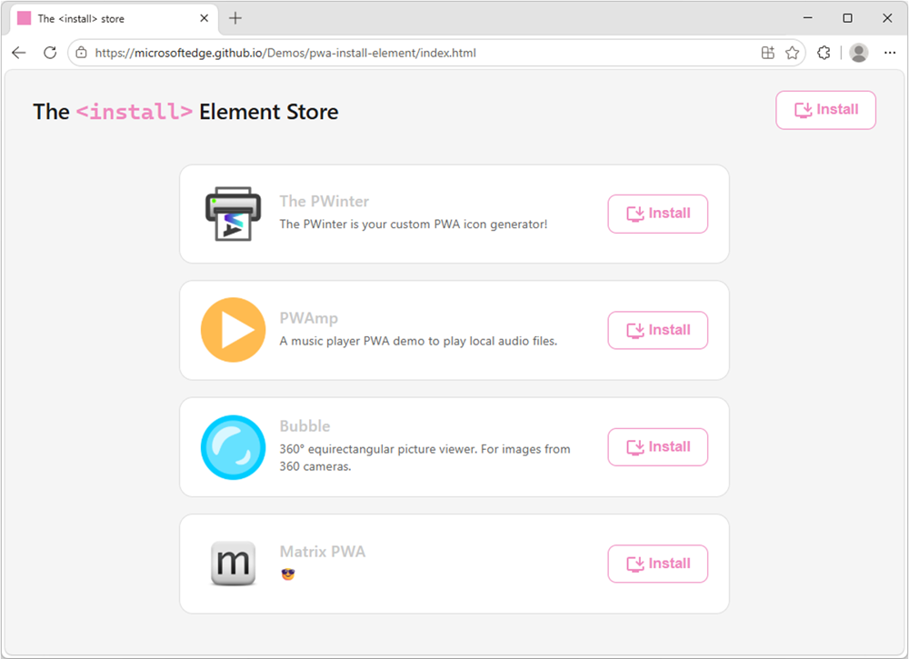Open a new tab with the plus button
The height and width of the screenshot is (659, 909).
(x=235, y=18)
